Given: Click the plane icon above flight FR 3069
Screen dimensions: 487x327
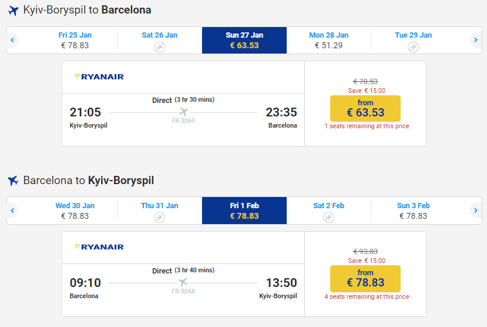Looking at the screenshot, I should click(183, 112).
